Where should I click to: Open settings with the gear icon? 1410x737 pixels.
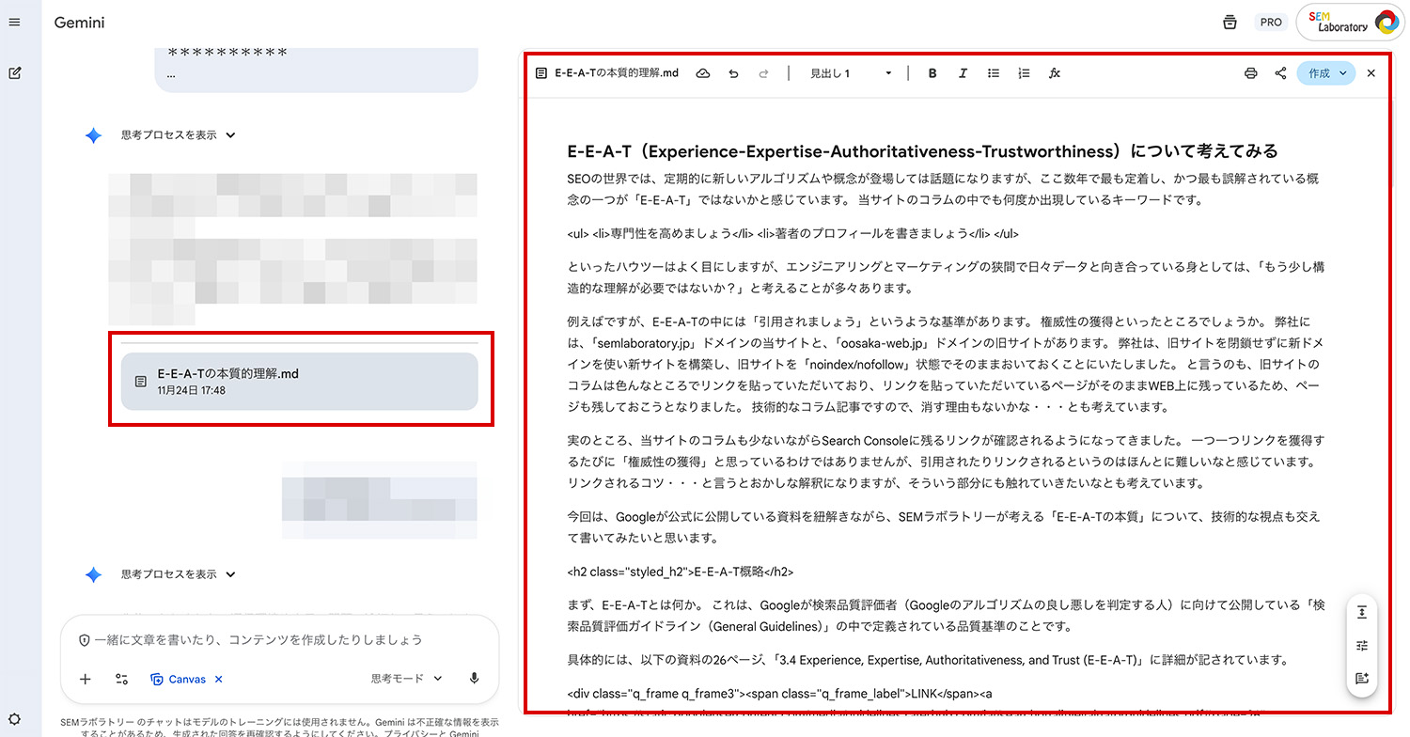coord(14,719)
